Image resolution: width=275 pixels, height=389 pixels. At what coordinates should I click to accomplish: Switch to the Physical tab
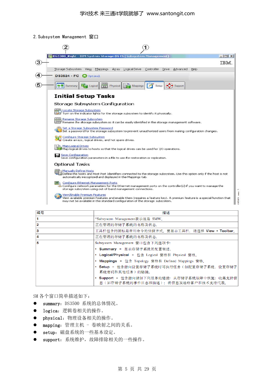pos(111,86)
